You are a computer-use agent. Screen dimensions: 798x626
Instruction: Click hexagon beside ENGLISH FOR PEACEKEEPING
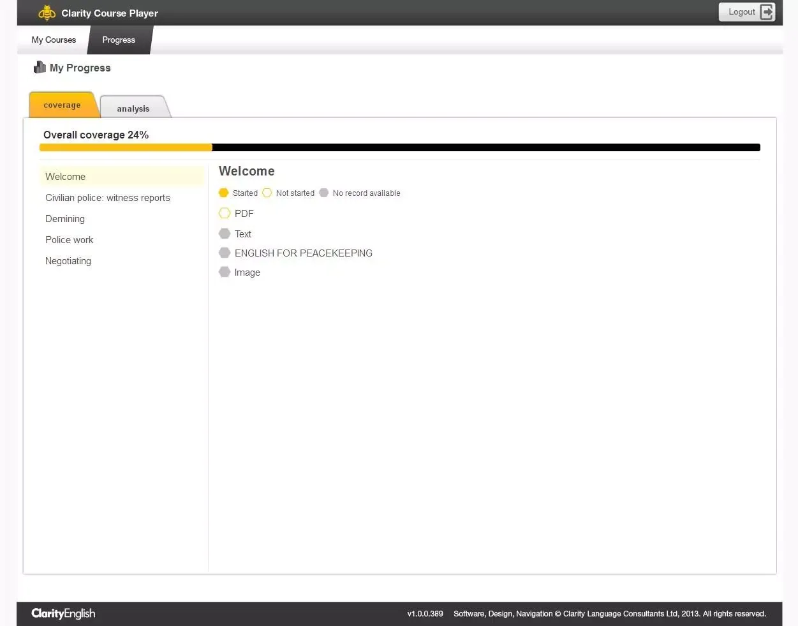pyautogui.click(x=225, y=253)
